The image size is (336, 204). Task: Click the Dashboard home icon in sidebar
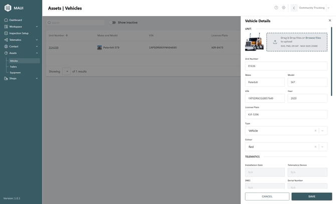tap(6, 20)
